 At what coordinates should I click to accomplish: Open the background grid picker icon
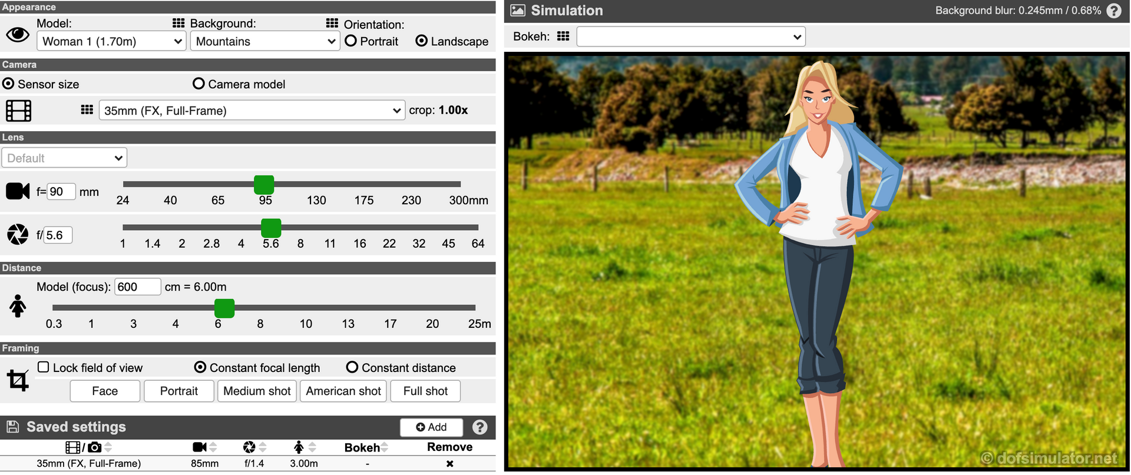click(332, 23)
